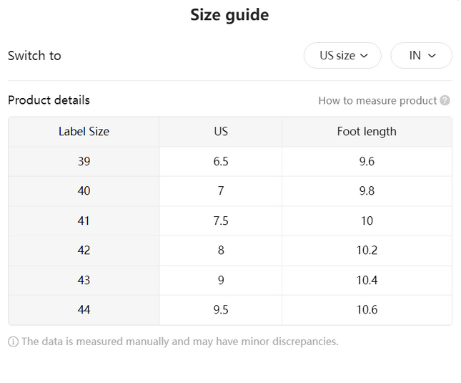Select label size 40 cell
461x383 pixels.
tap(84, 191)
